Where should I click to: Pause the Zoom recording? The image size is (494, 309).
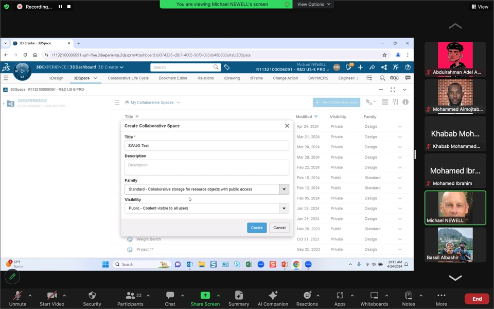(x=60, y=7)
